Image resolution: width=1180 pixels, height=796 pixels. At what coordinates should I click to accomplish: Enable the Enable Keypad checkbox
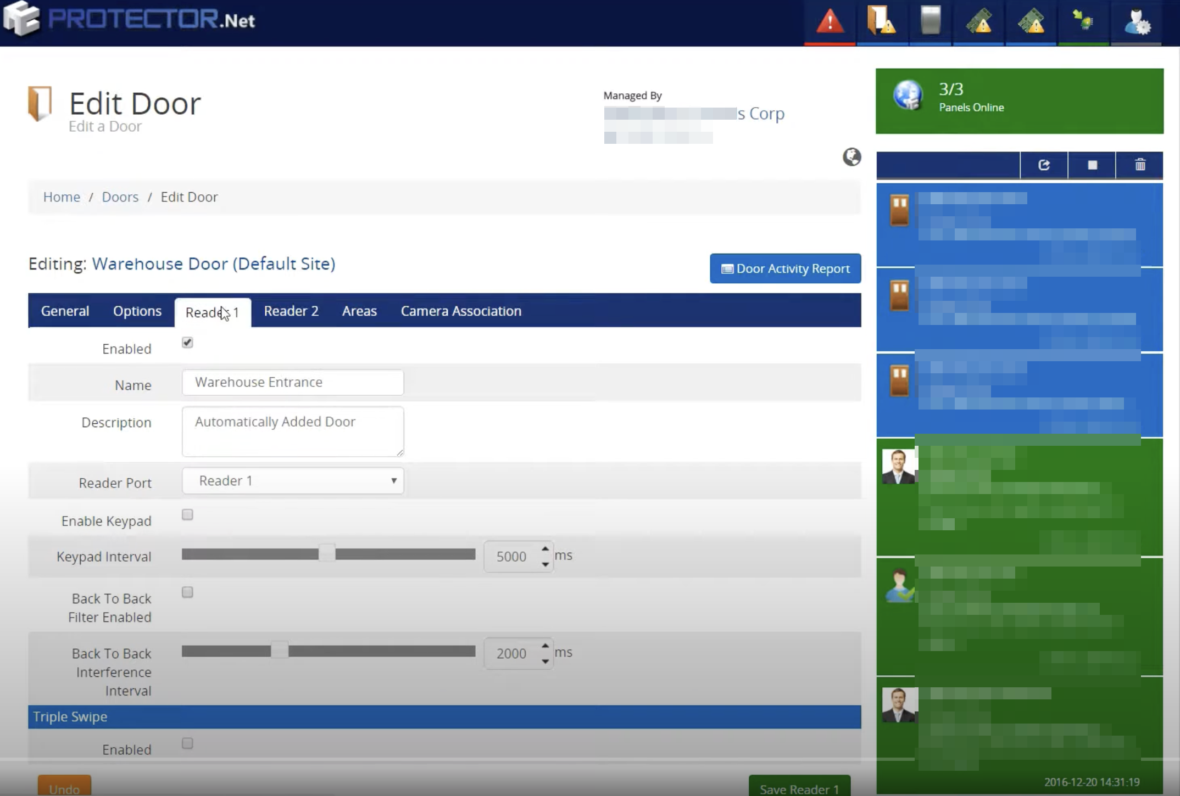(x=187, y=515)
